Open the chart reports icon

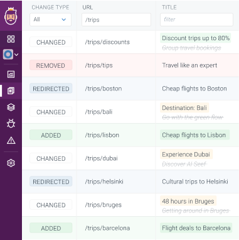[11, 74]
